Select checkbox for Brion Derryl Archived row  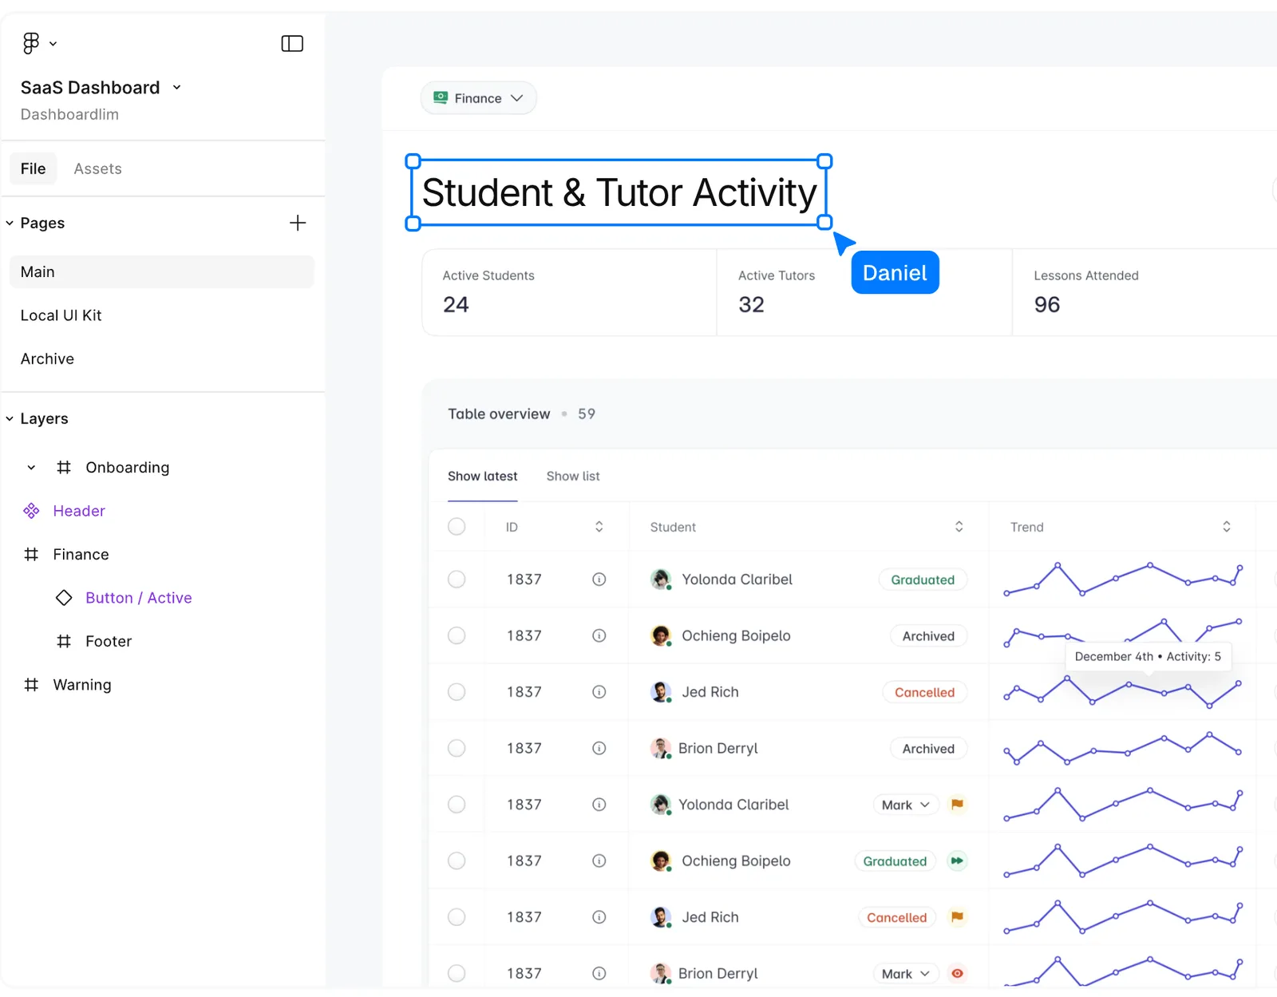[457, 748]
